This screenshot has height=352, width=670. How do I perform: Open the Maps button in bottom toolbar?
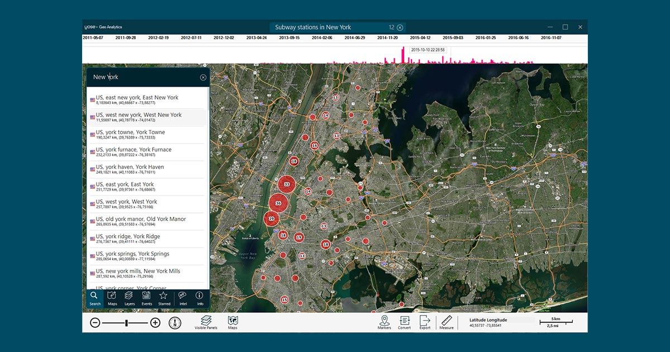pyautogui.click(x=233, y=322)
